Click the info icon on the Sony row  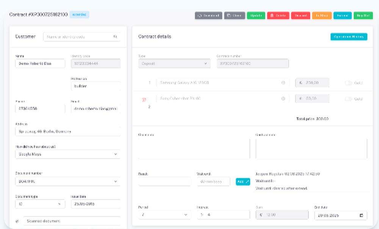pyautogui.click(x=282, y=99)
